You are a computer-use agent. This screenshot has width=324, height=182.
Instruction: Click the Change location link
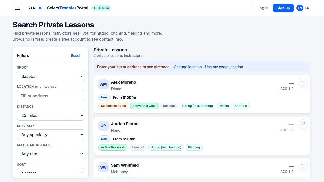point(188,67)
